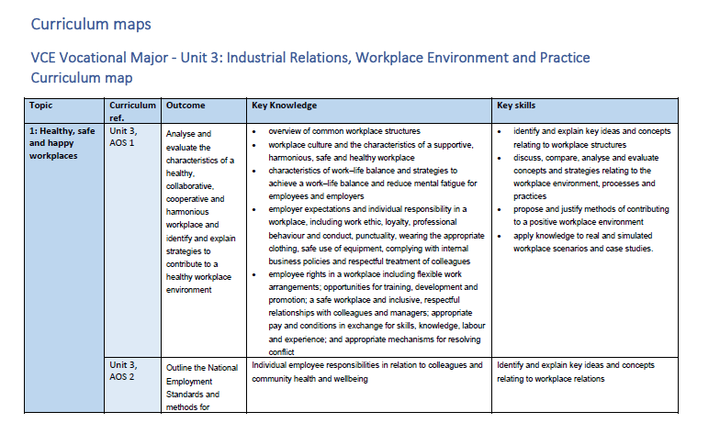720x445 pixels.
Task: Click 'Outline the National Employment Standards' outcome
Action: (x=202, y=387)
